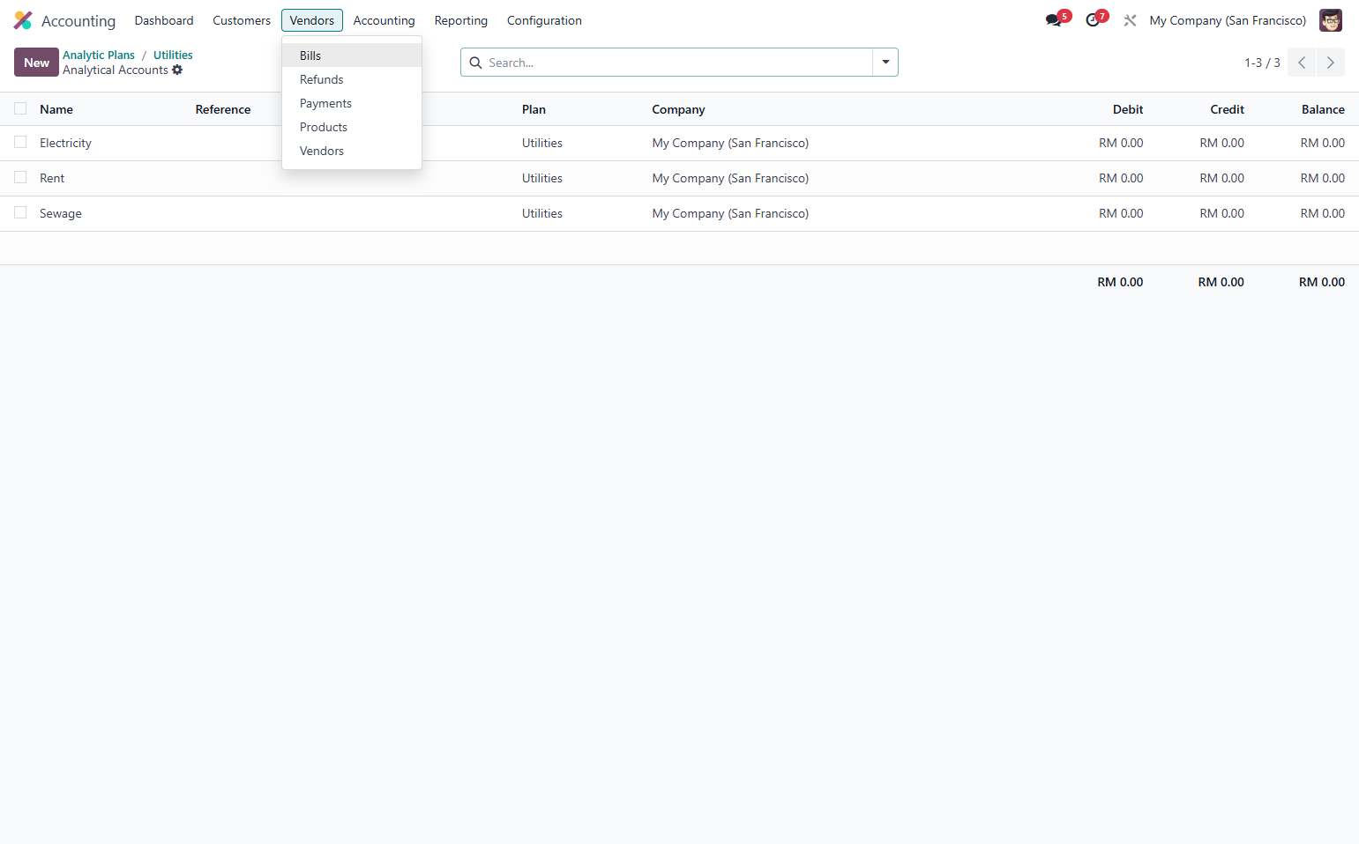Open the Utilities breadcrumb link
This screenshot has width=1359, height=844.
(x=173, y=55)
